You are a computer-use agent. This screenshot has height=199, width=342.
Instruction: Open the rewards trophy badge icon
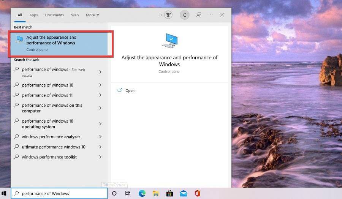tap(168, 15)
